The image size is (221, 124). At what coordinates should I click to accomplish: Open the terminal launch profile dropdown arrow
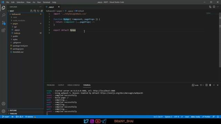pos(203,85)
